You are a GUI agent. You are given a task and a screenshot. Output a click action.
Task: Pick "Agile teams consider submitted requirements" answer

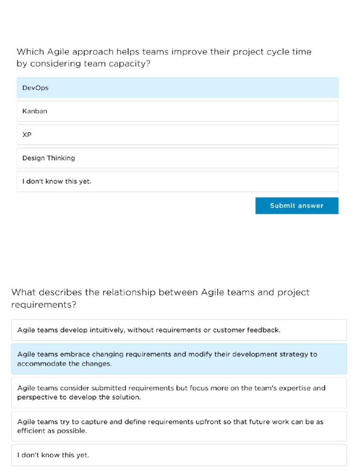[x=179, y=392]
